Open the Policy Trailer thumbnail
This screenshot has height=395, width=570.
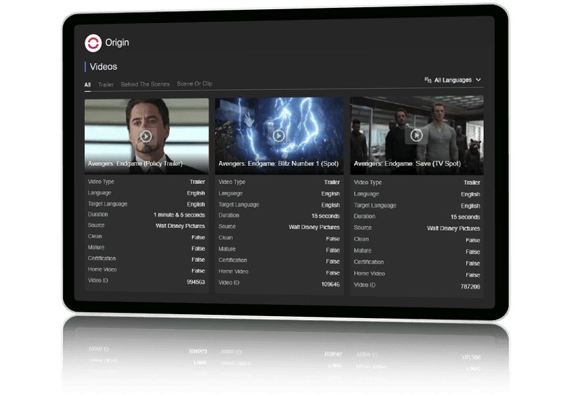point(147,136)
